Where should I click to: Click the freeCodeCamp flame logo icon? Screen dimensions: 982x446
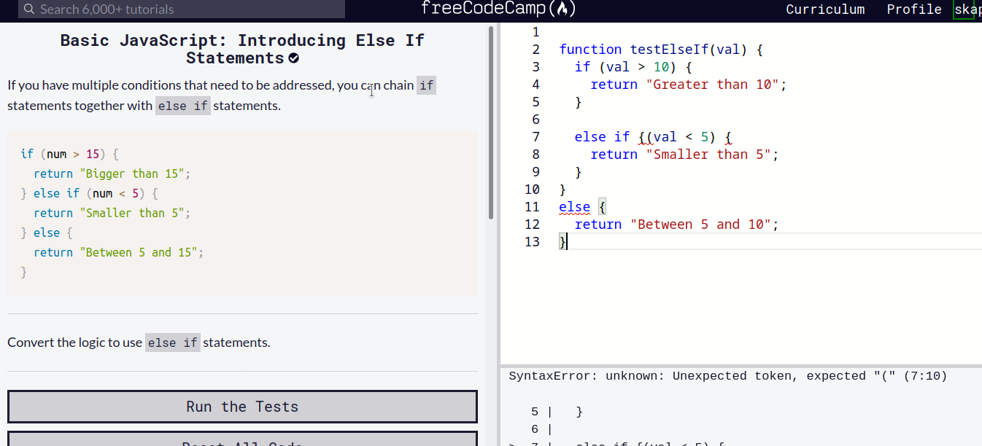coord(561,9)
